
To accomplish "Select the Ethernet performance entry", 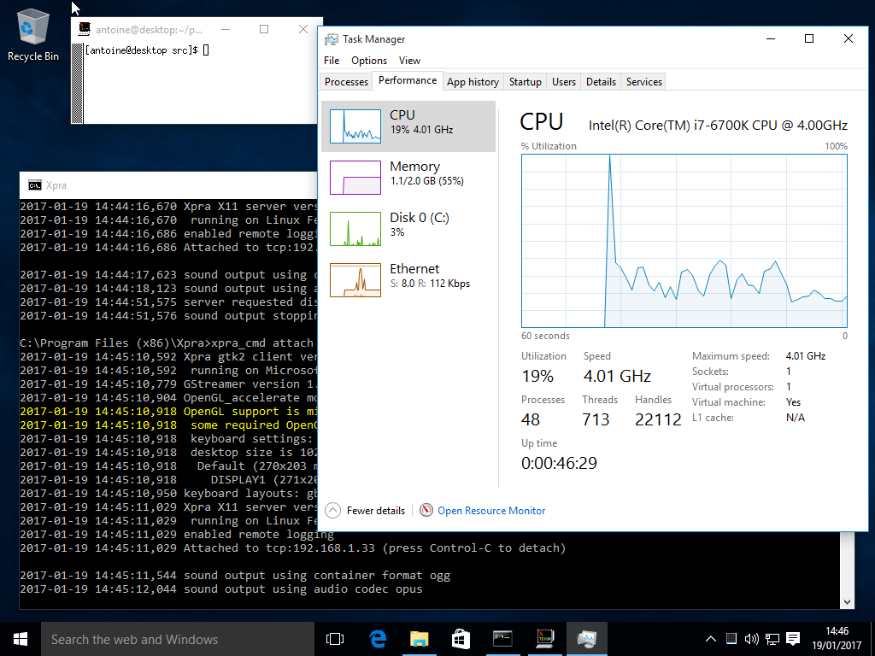I will click(408, 280).
